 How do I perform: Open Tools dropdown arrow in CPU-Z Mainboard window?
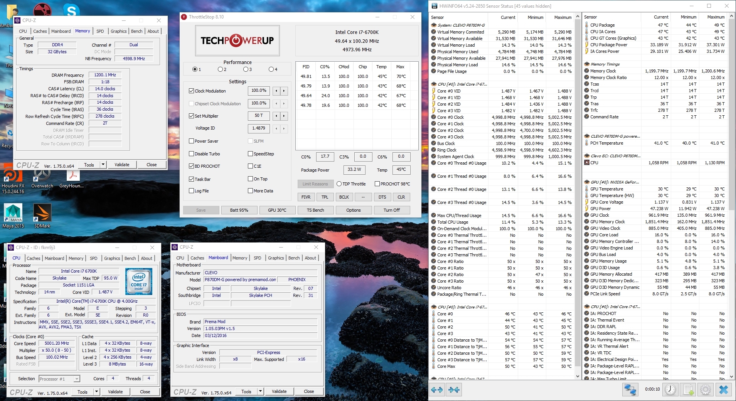point(260,391)
